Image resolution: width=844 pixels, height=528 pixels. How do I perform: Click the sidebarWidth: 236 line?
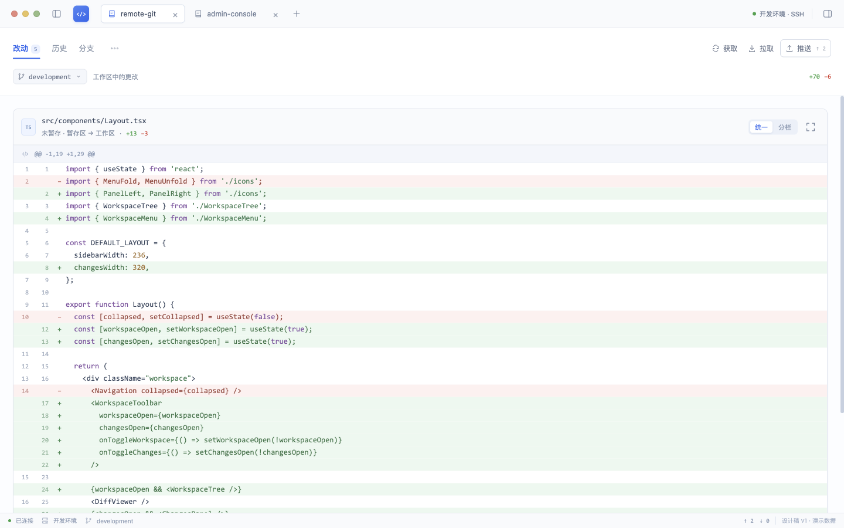click(420, 255)
